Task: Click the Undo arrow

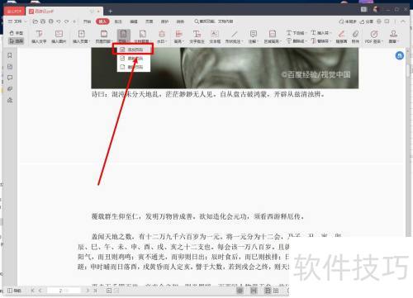Action: pos(59,21)
